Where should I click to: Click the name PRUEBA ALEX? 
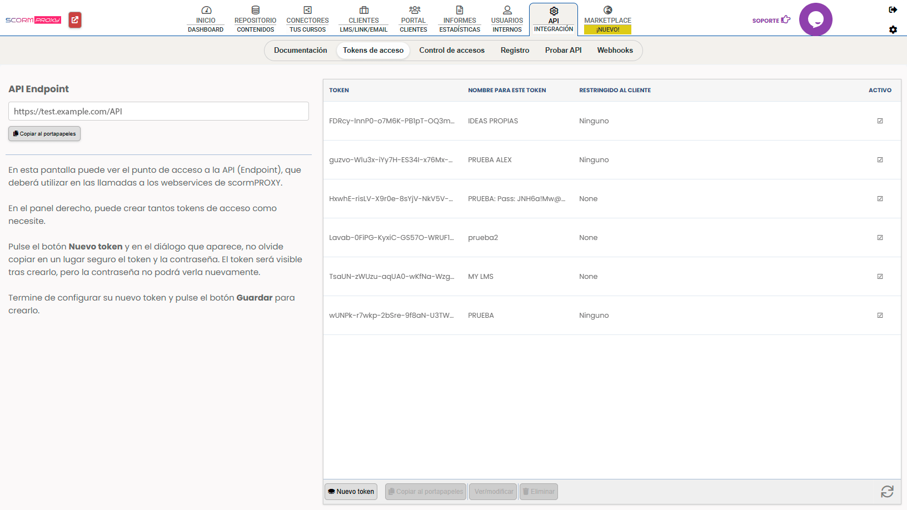point(490,160)
